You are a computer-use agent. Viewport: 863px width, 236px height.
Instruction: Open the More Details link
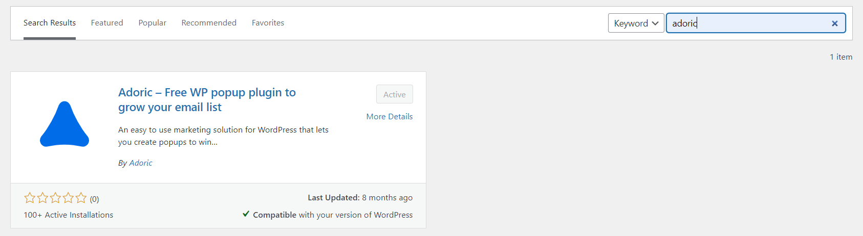390,117
